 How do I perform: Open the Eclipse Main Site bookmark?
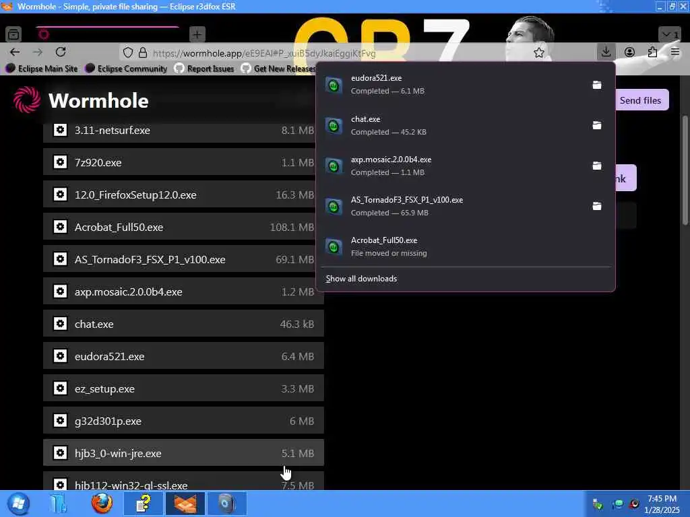[42, 69]
